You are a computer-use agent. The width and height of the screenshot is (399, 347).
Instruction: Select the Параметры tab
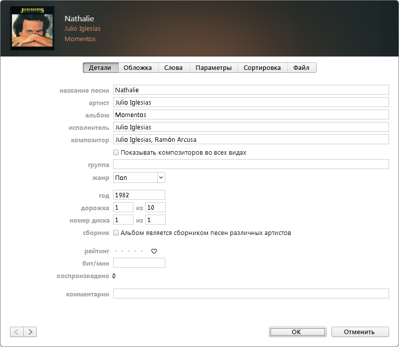coord(213,68)
